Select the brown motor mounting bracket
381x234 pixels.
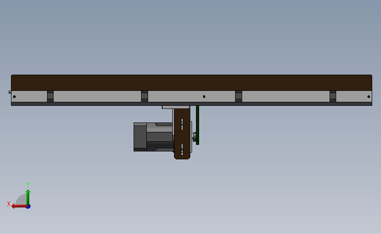click(182, 134)
